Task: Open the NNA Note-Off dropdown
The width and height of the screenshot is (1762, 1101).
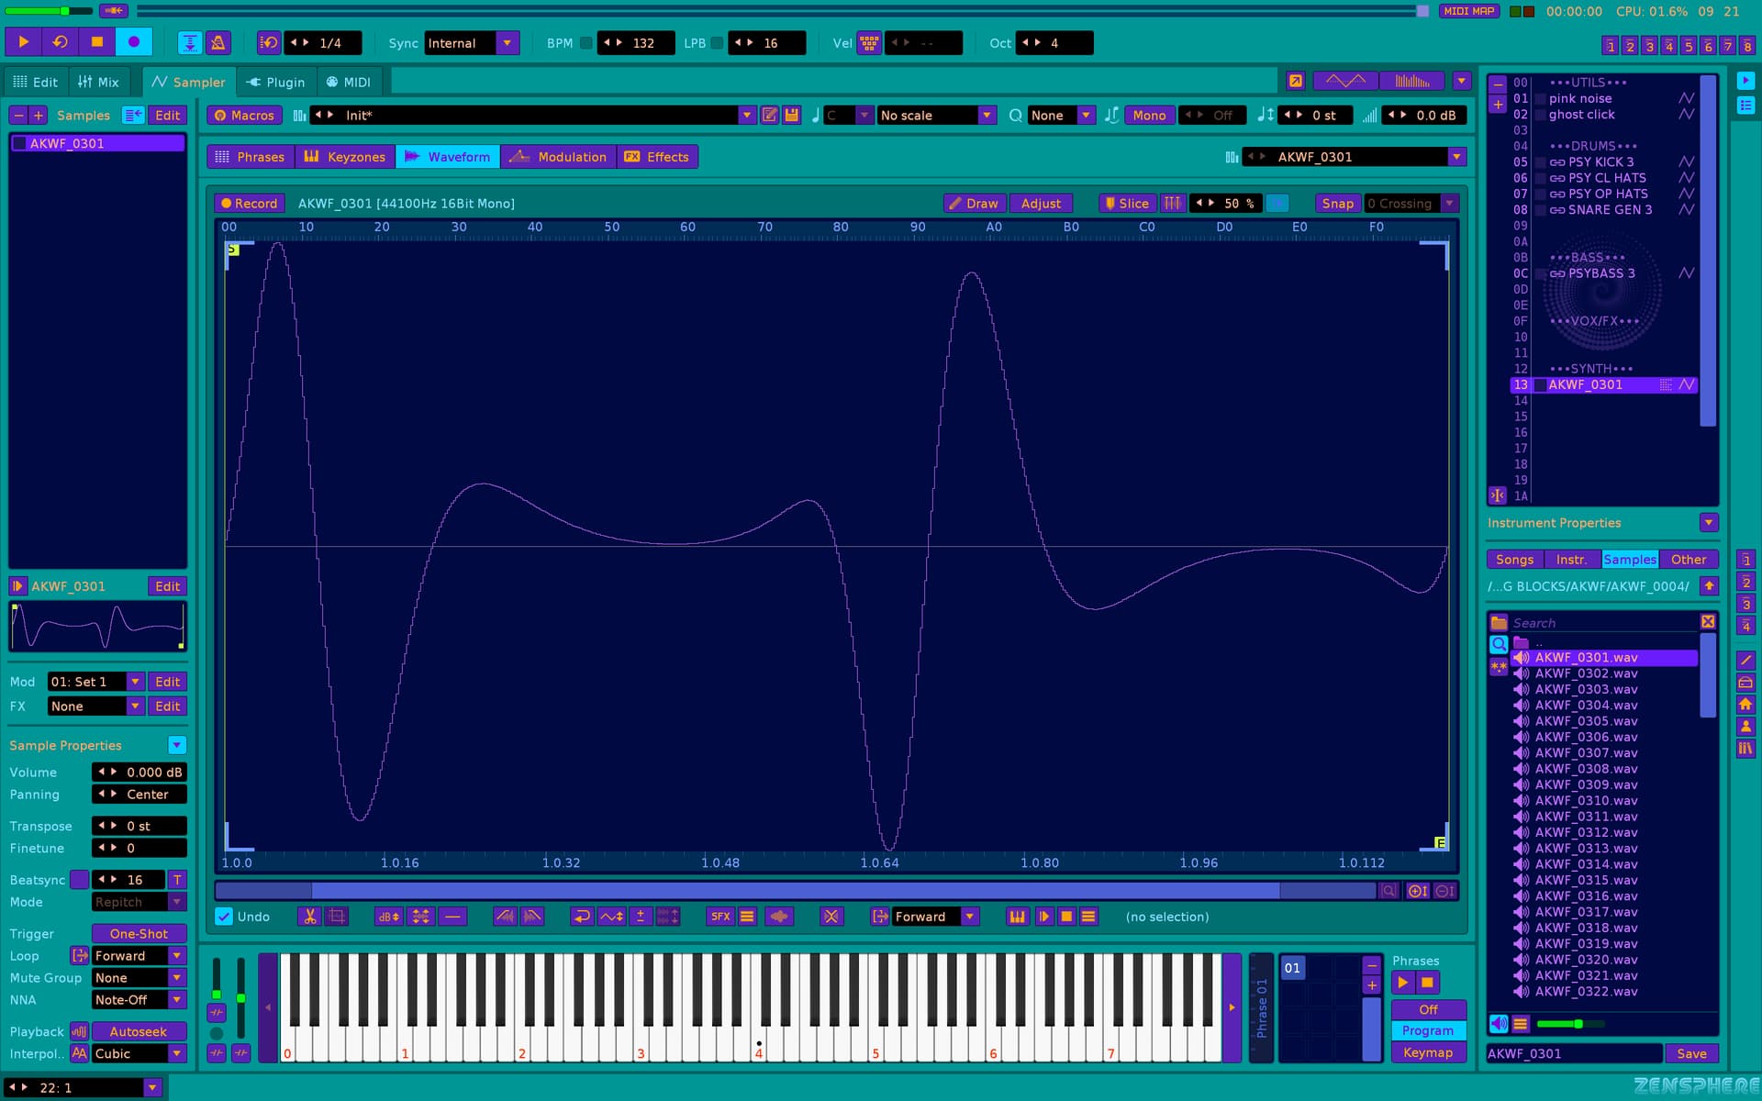Action: [177, 1000]
